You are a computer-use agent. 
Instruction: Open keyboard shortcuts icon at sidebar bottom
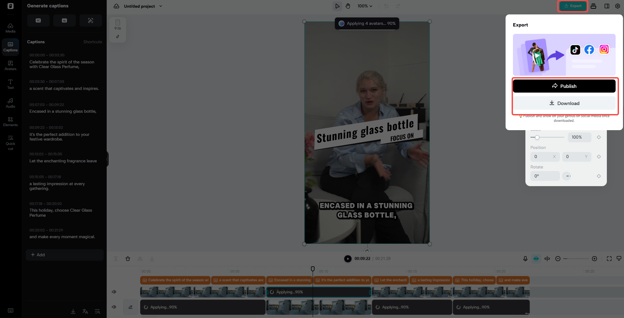click(x=10, y=311)
